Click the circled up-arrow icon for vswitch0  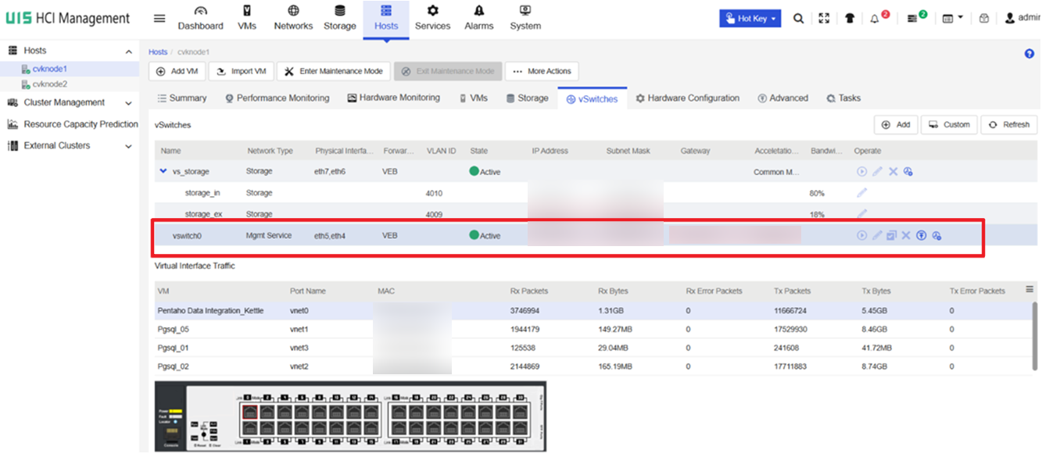click(x=922, y=236)
